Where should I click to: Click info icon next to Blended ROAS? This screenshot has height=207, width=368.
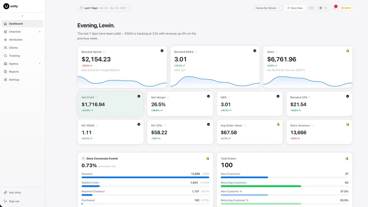tap(195, 52)
